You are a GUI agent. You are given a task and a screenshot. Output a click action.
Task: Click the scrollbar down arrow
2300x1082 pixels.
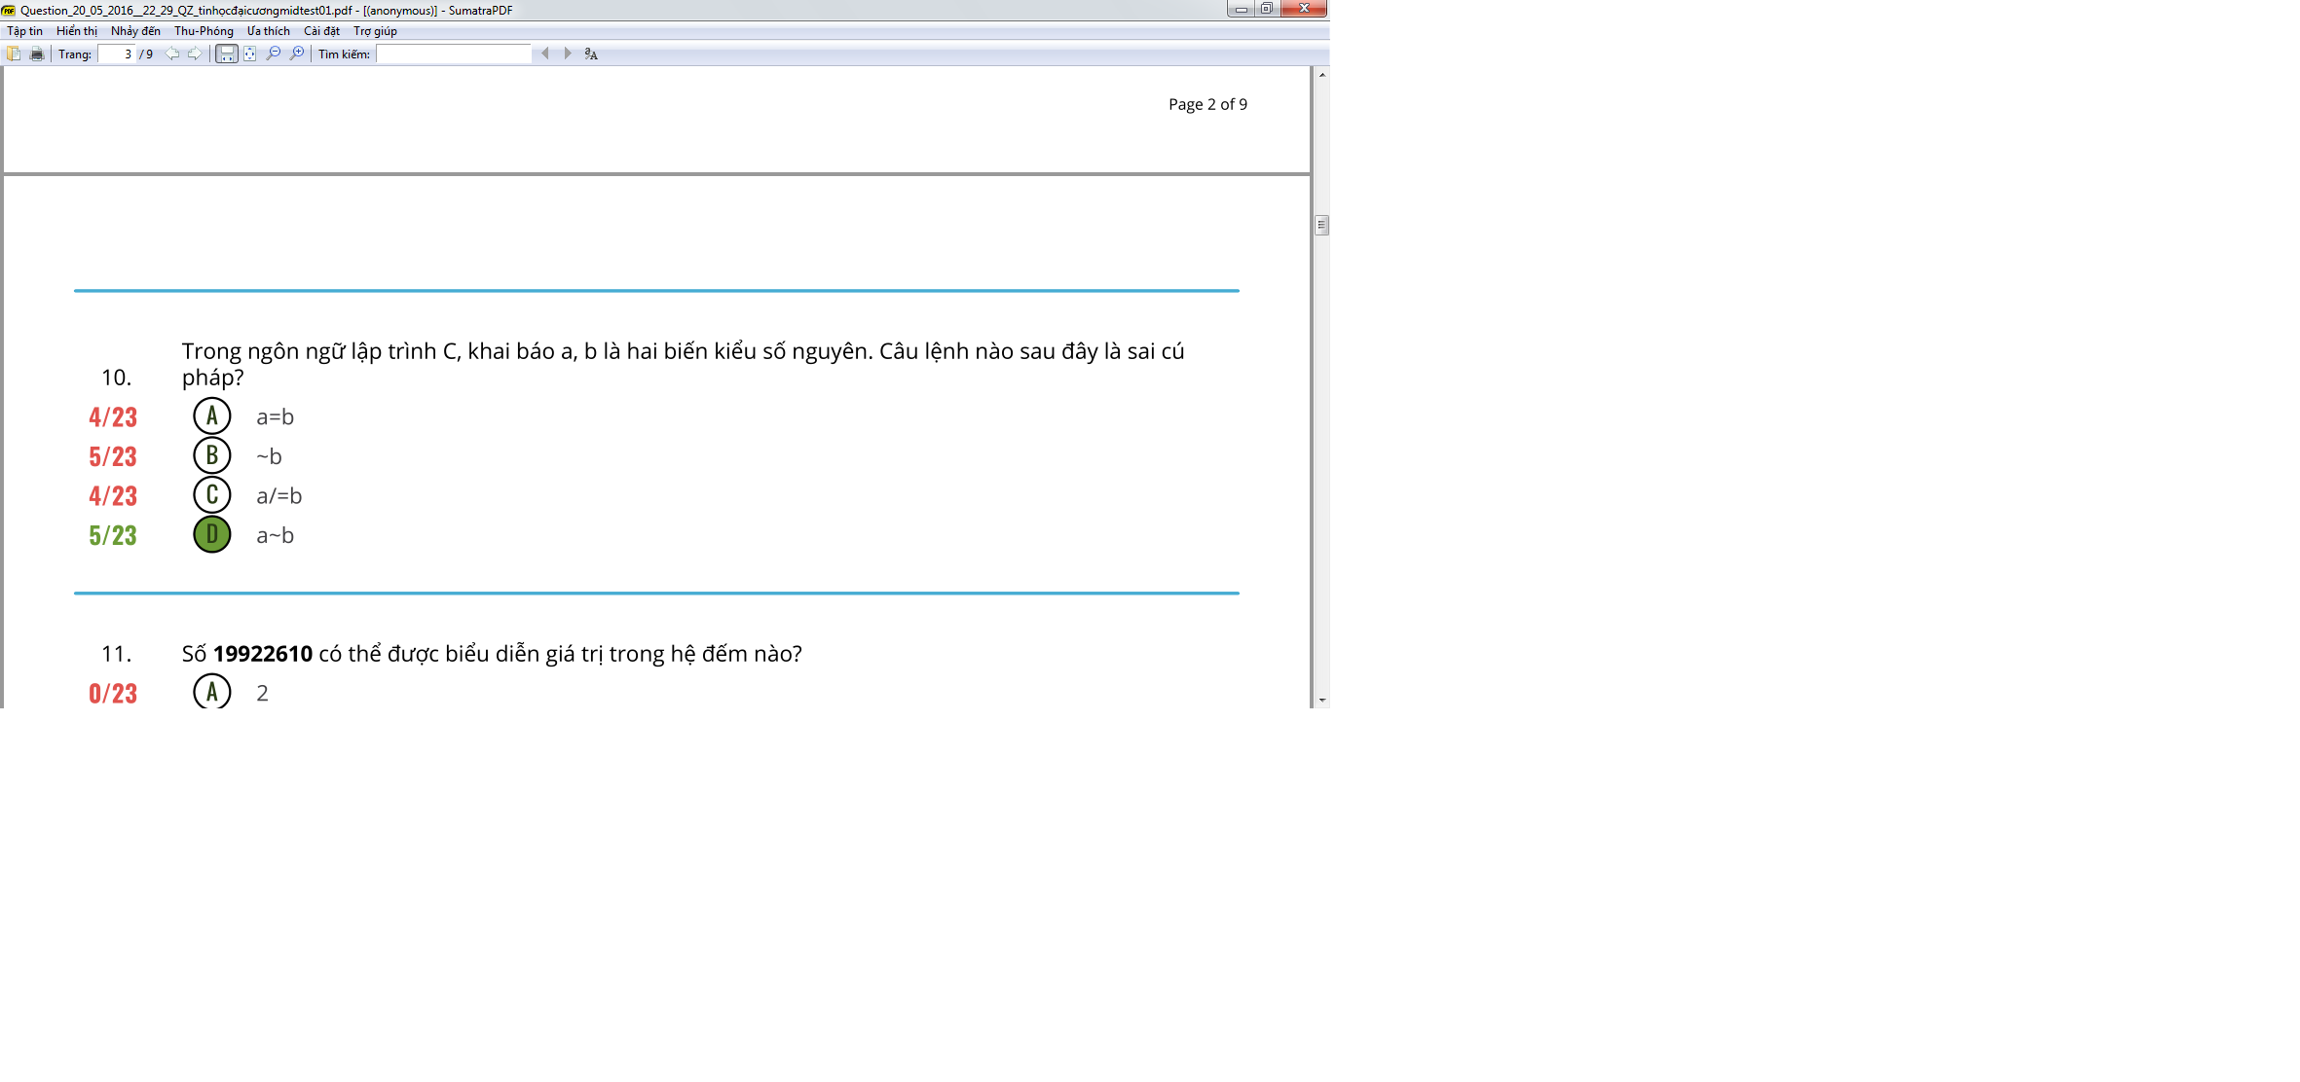tap(1321, 700)
